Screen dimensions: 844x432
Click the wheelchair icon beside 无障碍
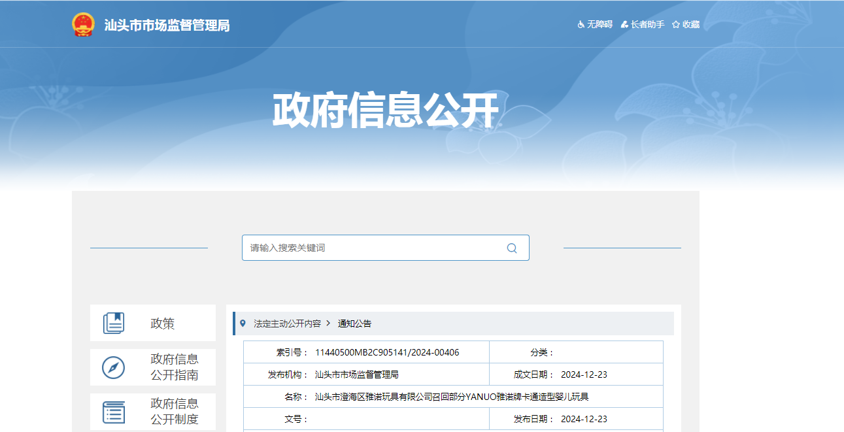click(x=581, y=25)
